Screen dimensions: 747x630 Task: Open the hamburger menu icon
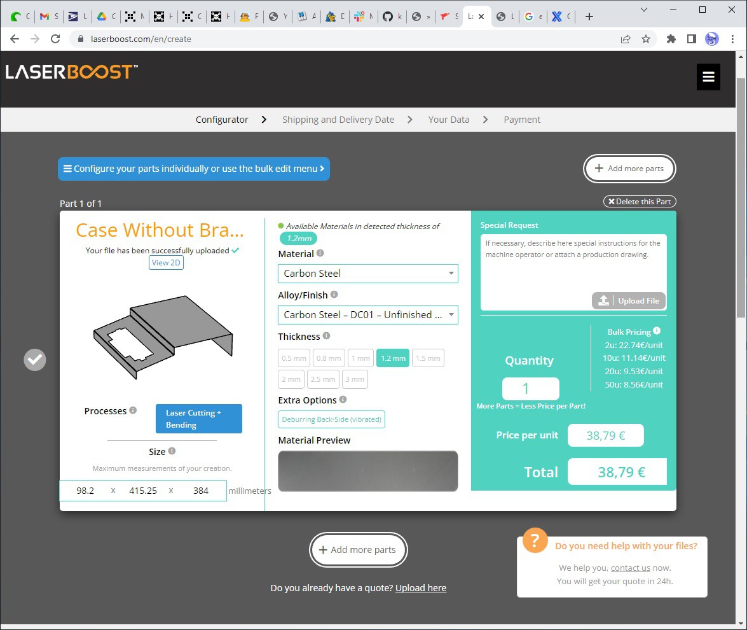click(708, 77)
